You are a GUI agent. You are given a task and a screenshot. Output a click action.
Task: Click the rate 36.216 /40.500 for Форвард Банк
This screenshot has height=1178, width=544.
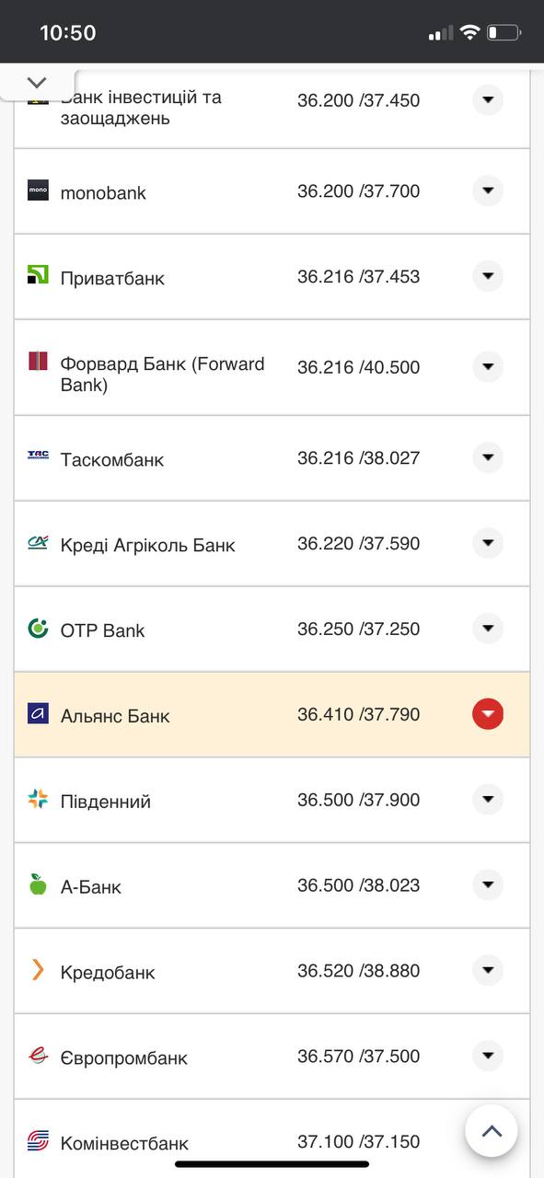(x=358, y=365)
